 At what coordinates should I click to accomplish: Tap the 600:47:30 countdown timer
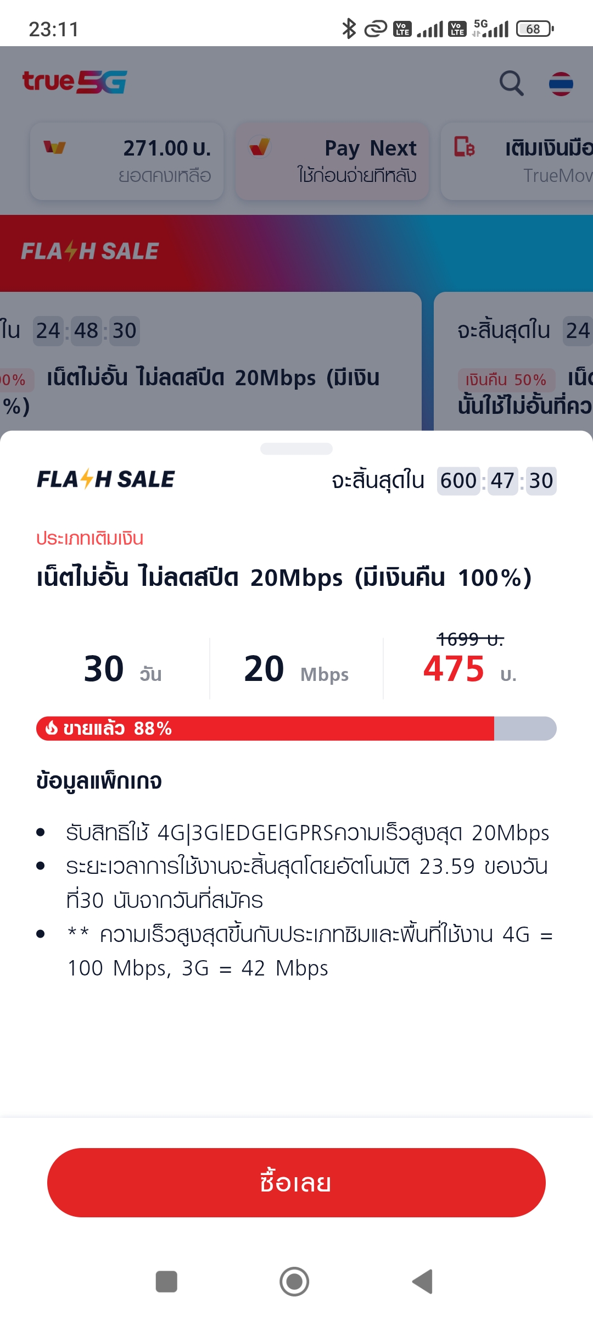(x=496, y=481)
